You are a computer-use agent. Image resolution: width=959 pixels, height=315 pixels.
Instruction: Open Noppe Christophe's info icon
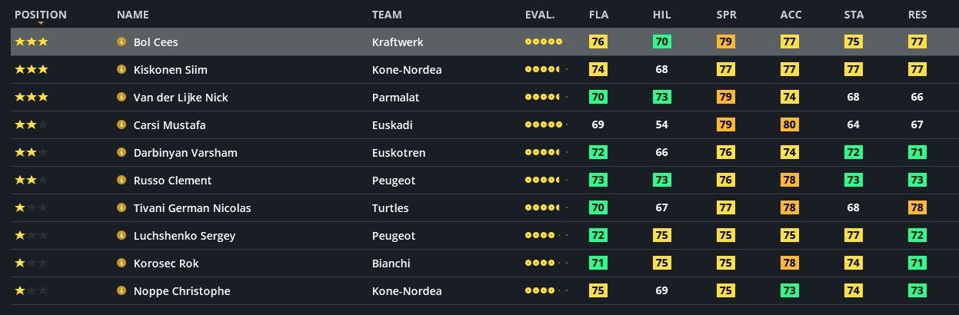coord(121,291)
